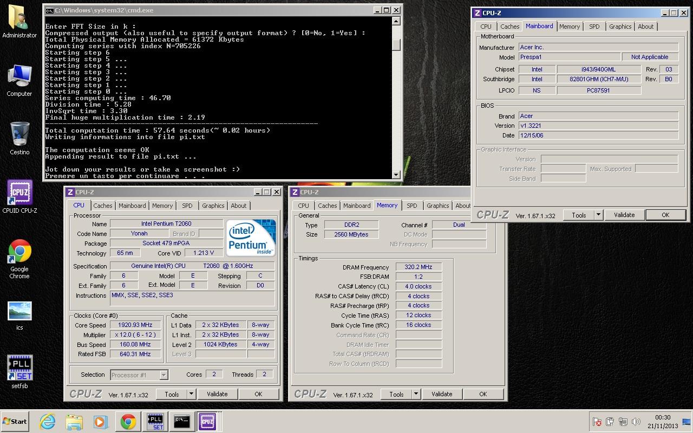Screen dimensions: 693x433
Task: Expand Tools dropdown arrow in Memory window
Action: click(x=416, y=394)
